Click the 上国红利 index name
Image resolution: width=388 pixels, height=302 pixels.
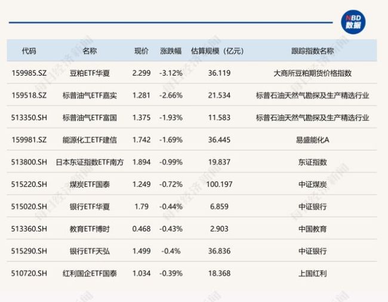pos(313,273)
